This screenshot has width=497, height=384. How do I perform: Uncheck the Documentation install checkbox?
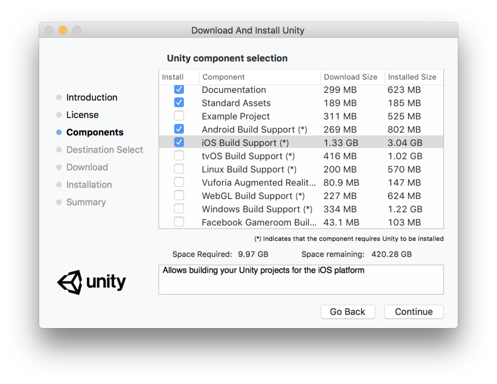179,89
